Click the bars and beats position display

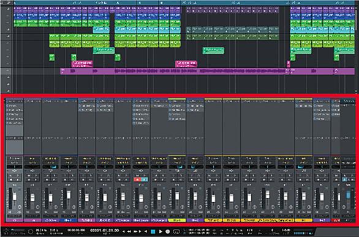click(104, 230)
